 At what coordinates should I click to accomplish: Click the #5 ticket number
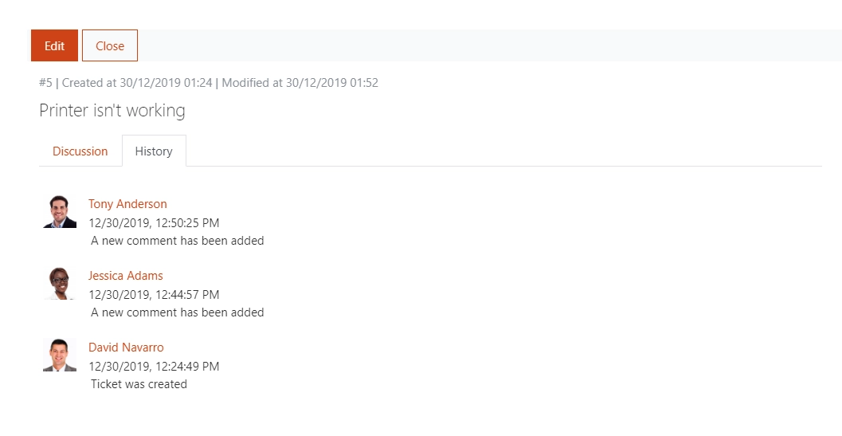click(45, 83)
